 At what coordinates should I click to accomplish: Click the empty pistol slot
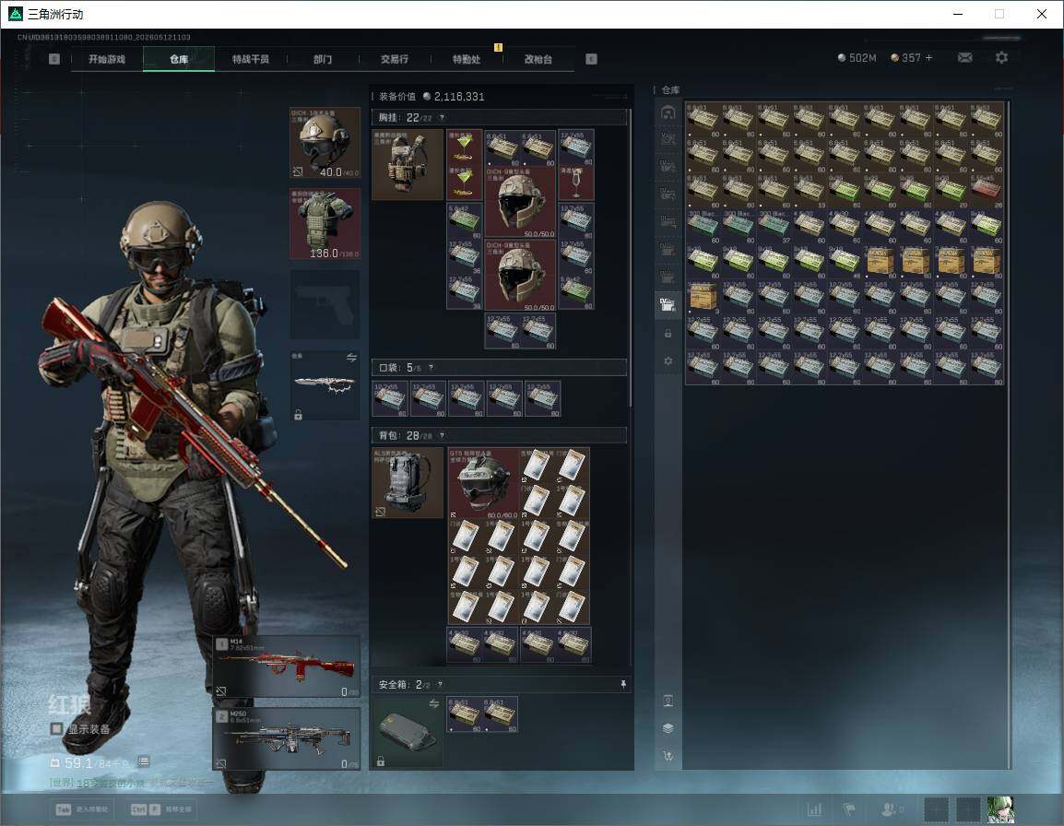[x=325, y=304]
